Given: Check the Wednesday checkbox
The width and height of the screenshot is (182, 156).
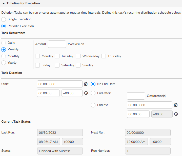Looking at the screenshot, I should point(78,56).
